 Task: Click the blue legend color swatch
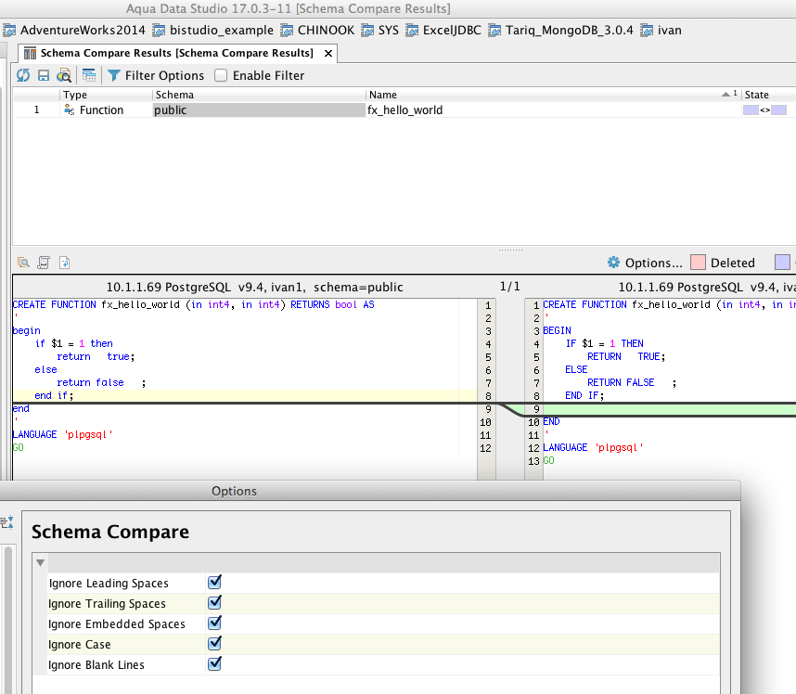click(x=782, y=263)
